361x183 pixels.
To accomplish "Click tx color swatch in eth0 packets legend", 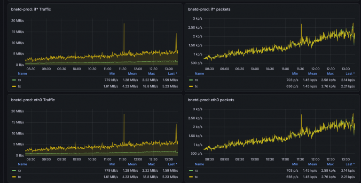I will click(191, 177).
